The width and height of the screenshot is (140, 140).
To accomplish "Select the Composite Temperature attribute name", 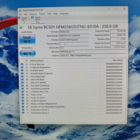I will pos(40,67).
